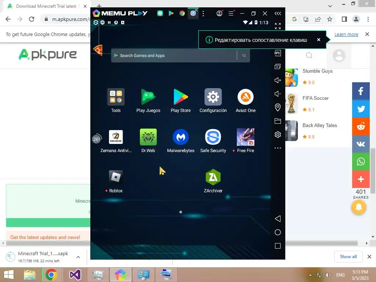Click Show all downloads button
The width and height of the screenshot is (376, 282).
point(348,257)
